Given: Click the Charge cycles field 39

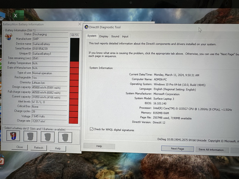Looking at the screenshot, I should [49, 112].
